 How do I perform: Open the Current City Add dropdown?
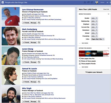(x=94, y=27)
